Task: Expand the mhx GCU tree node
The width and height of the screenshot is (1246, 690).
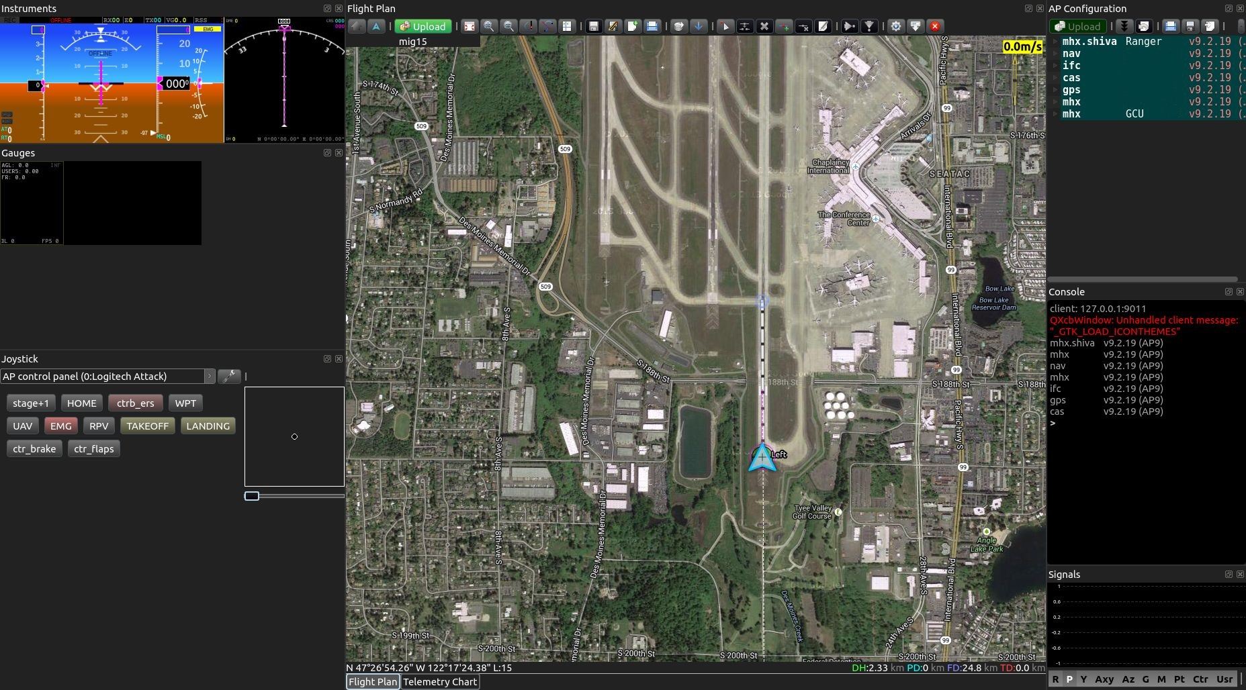Action: pyautogui.click(x=1055, y=114)
